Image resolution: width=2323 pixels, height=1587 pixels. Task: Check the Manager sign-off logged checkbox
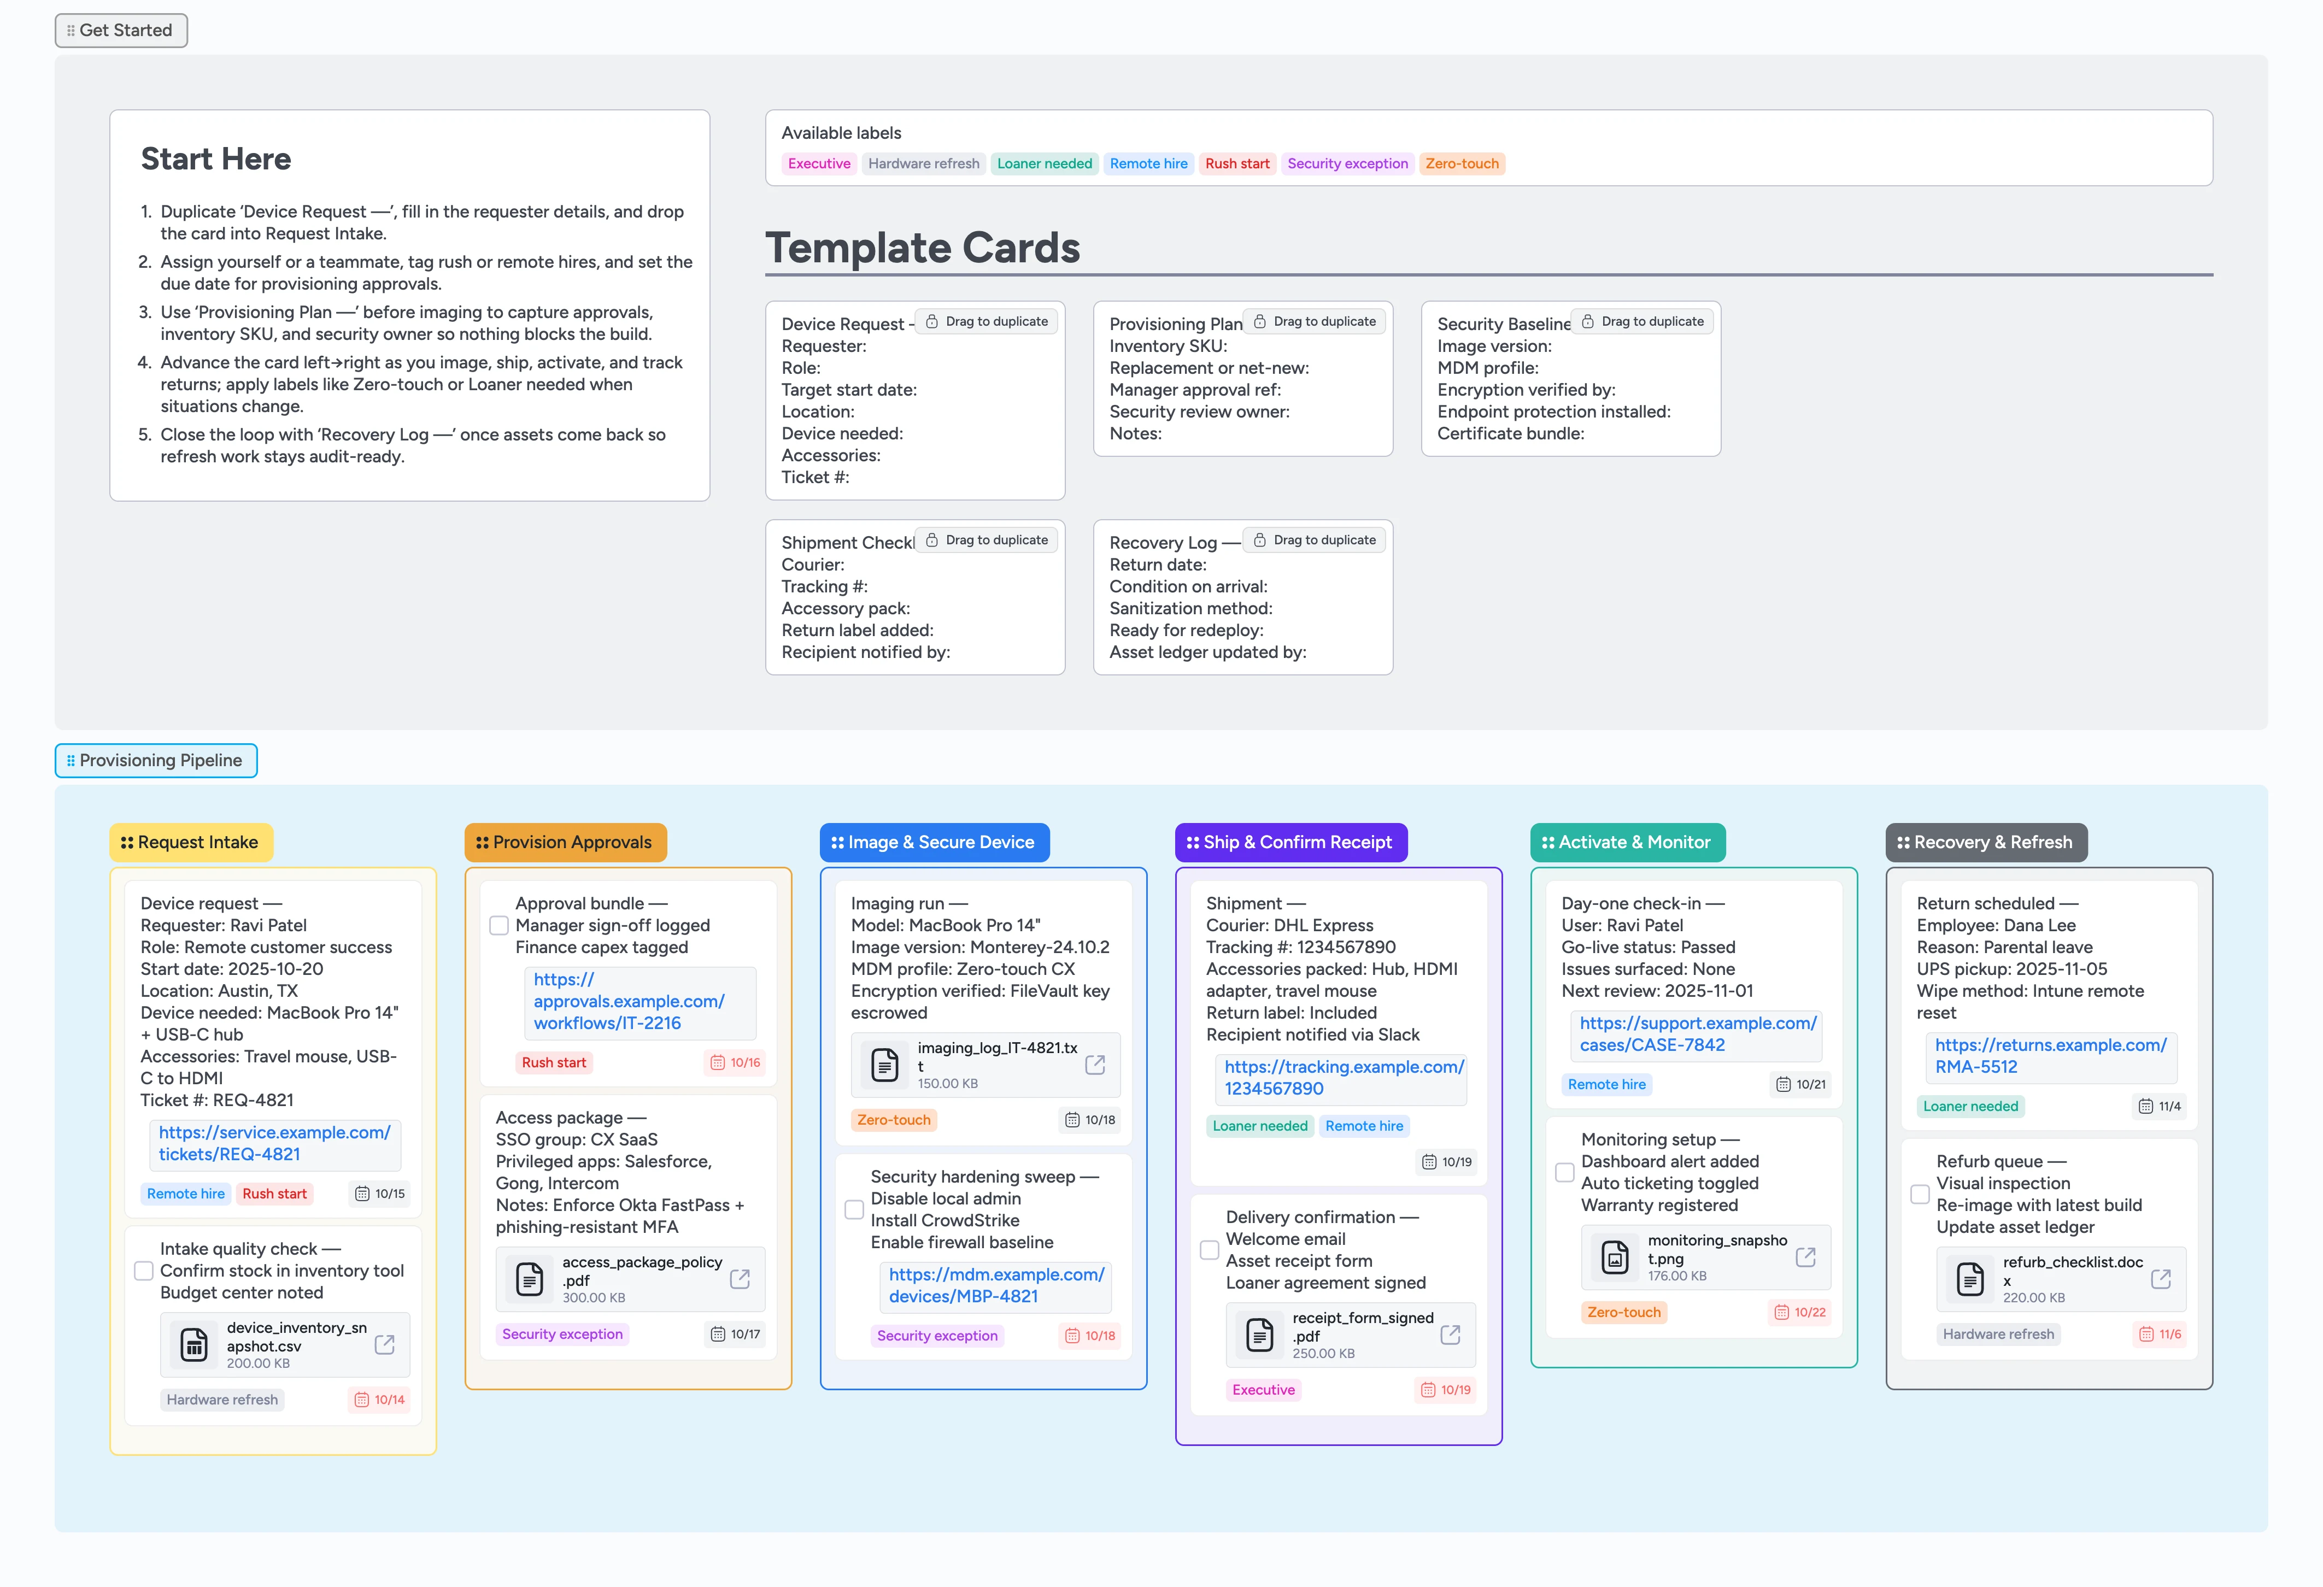(x=499, y=925)
